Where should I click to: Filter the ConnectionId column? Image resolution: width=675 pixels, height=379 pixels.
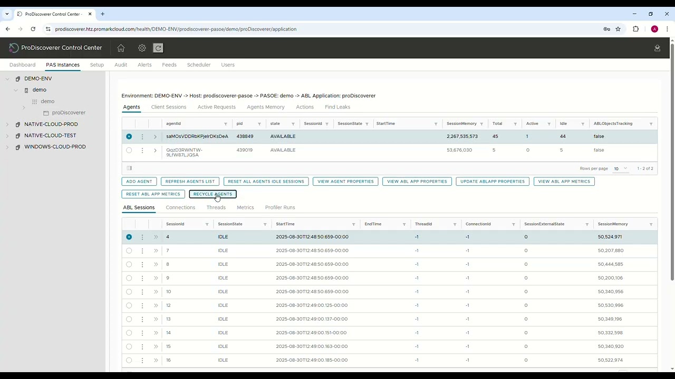[x=513, y=224]
